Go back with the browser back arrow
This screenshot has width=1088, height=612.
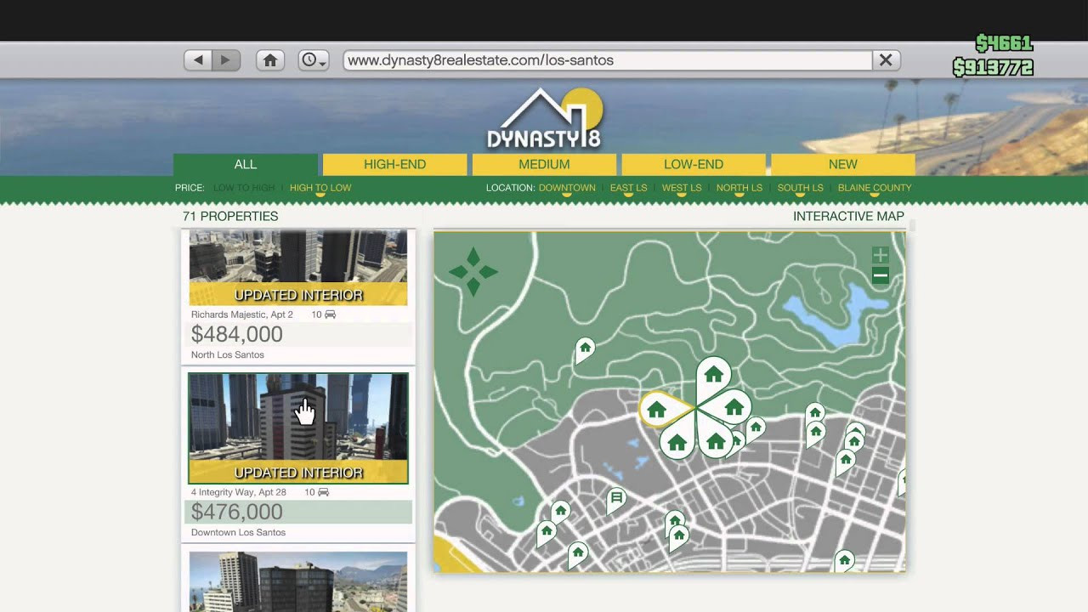[198, 60]
